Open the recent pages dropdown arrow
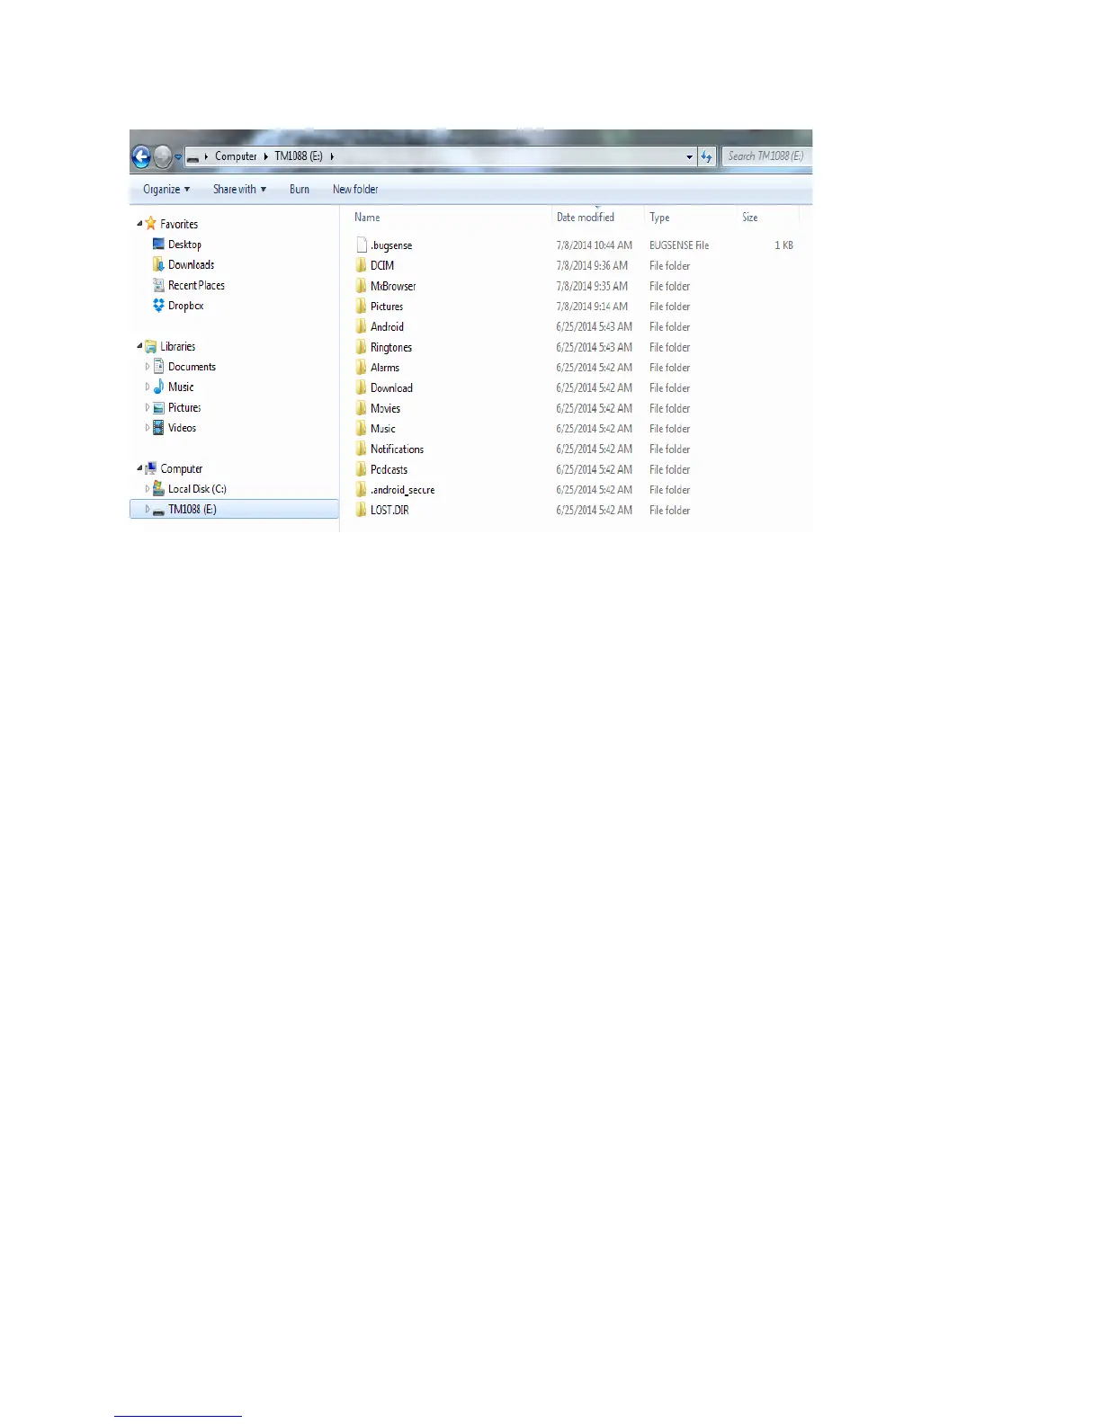 point(178,157)
